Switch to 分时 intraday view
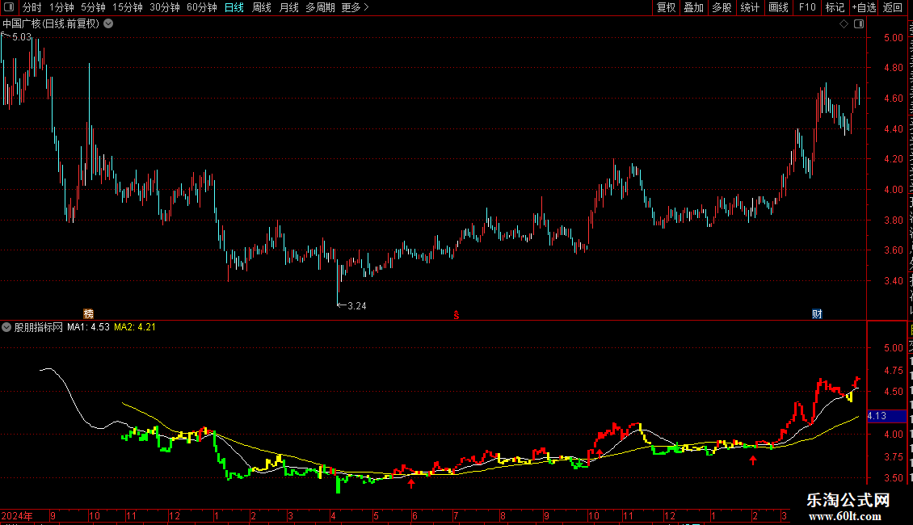Image resolution: width=913 pixels, height=525 pixels. pyautogui.click(x=32, y=7)
